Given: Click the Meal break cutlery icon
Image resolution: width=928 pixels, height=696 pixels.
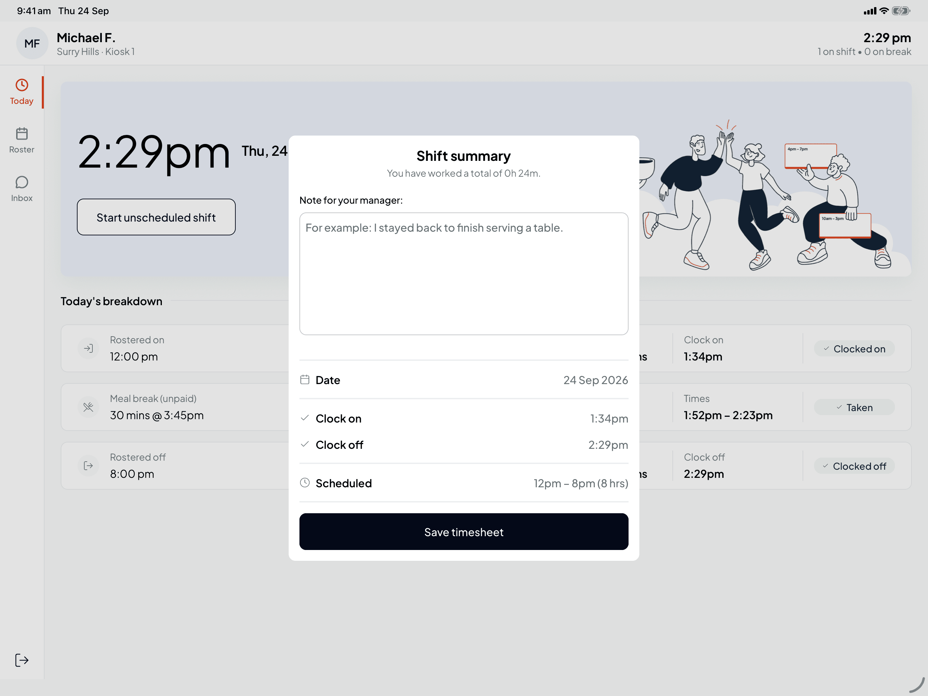Looking at the screenshot, I should tap(89, 407).
